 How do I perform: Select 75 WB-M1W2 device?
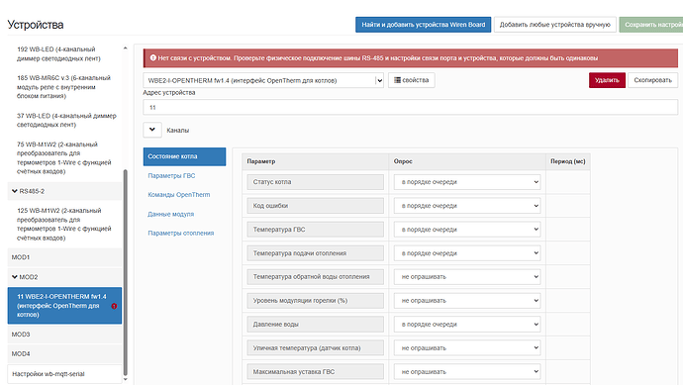(64, 157)
